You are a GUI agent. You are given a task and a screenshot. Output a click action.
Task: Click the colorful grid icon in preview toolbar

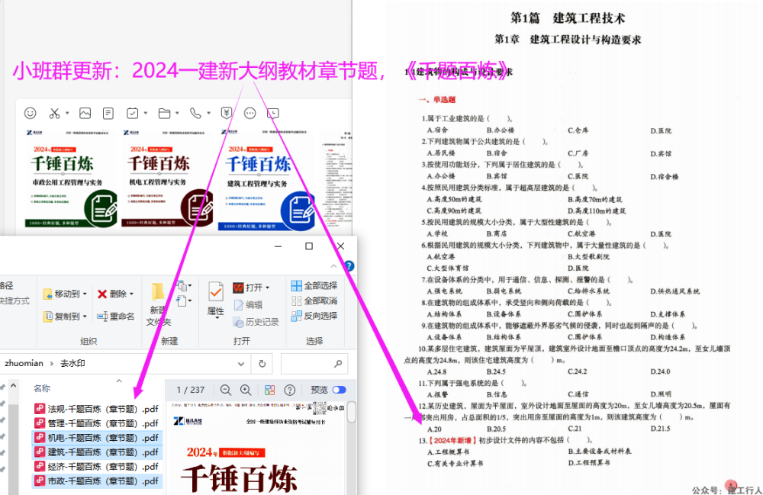click(x=269, y=390)
